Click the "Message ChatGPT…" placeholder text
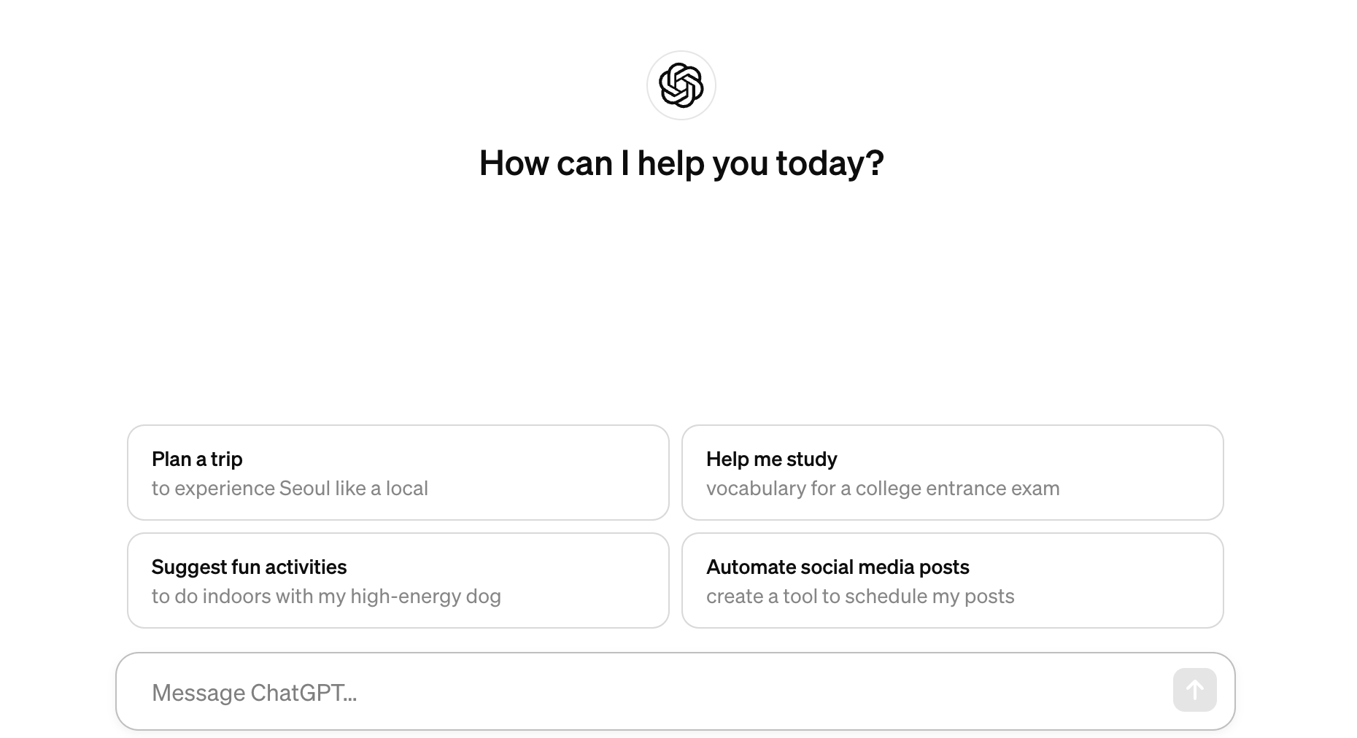1357x738 pixels. 254,692
